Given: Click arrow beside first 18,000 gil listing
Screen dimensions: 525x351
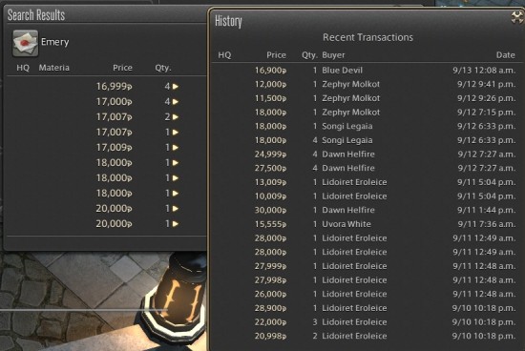Looking at the screenshot, I should pos(176,163).
